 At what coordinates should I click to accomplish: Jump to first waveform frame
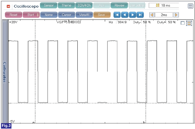coord(117,15)
